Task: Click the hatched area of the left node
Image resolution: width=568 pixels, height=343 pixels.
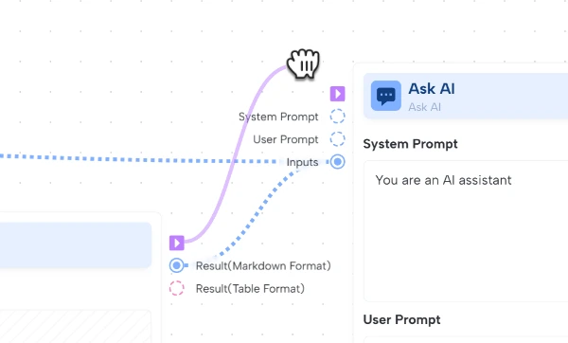Action: [x=76, y=326]
